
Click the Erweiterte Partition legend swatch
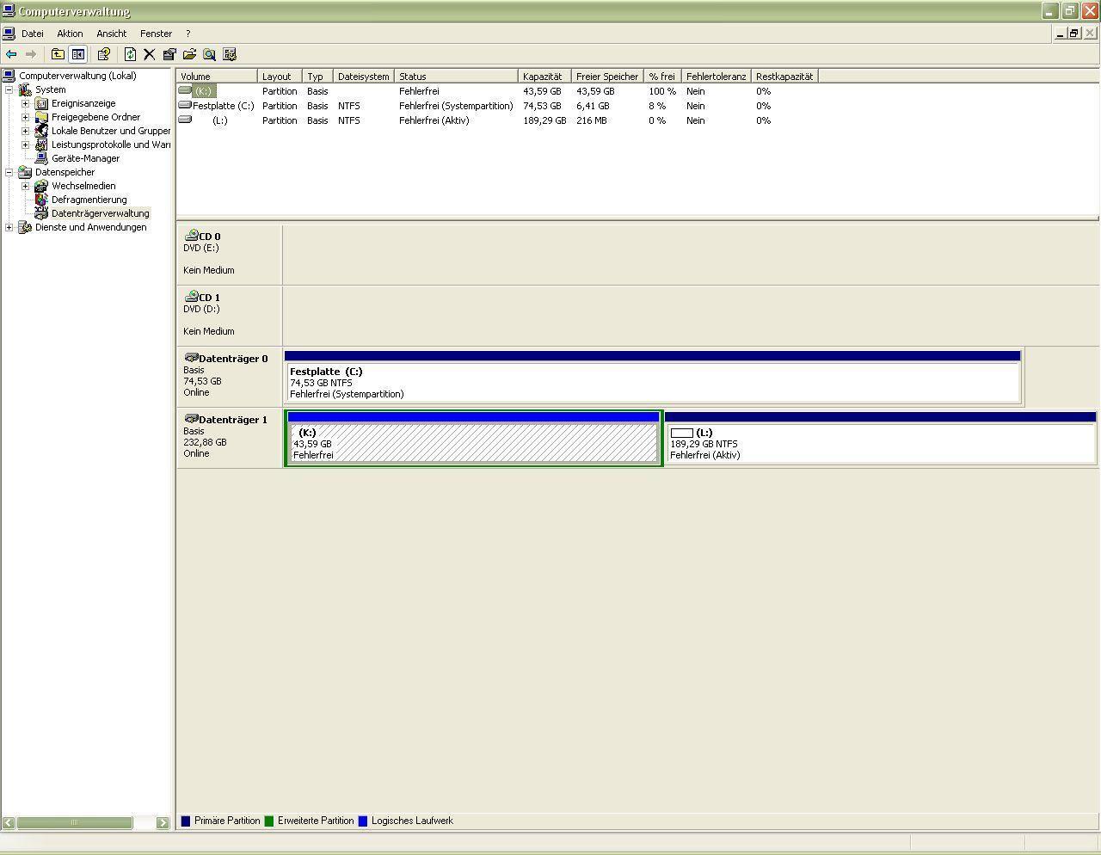click(269, 821)
